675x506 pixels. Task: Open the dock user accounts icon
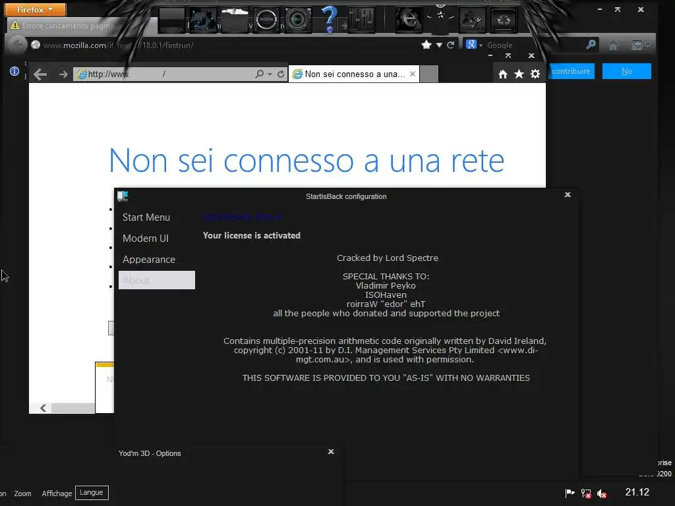(472, 20)
